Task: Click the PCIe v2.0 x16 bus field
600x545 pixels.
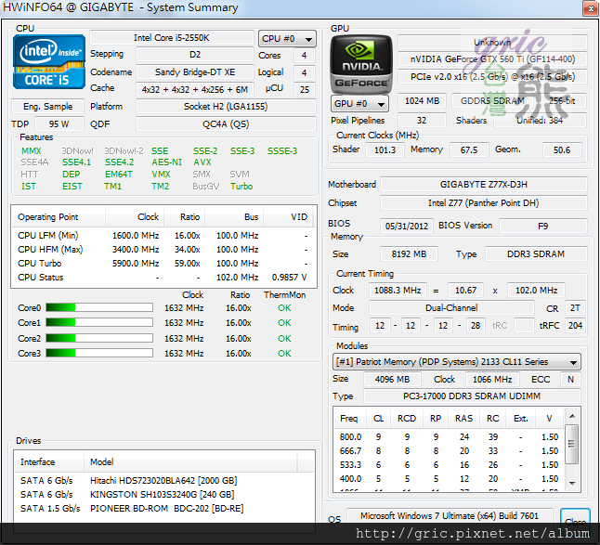Action: [x=492, y=77]
